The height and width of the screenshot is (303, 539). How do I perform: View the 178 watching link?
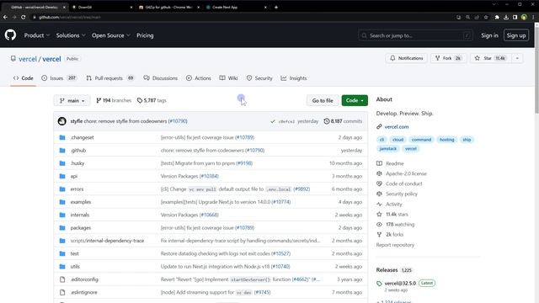tap(400, 225)
